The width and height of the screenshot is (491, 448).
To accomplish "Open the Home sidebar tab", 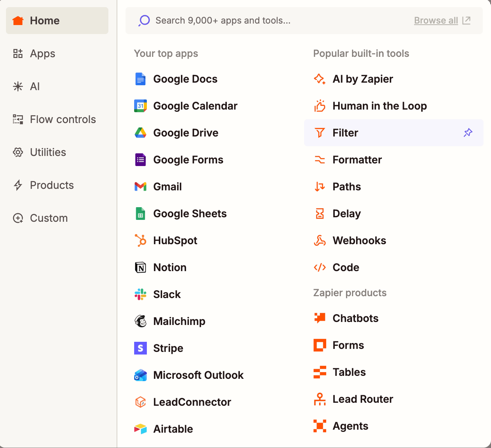I will (57, 21).
